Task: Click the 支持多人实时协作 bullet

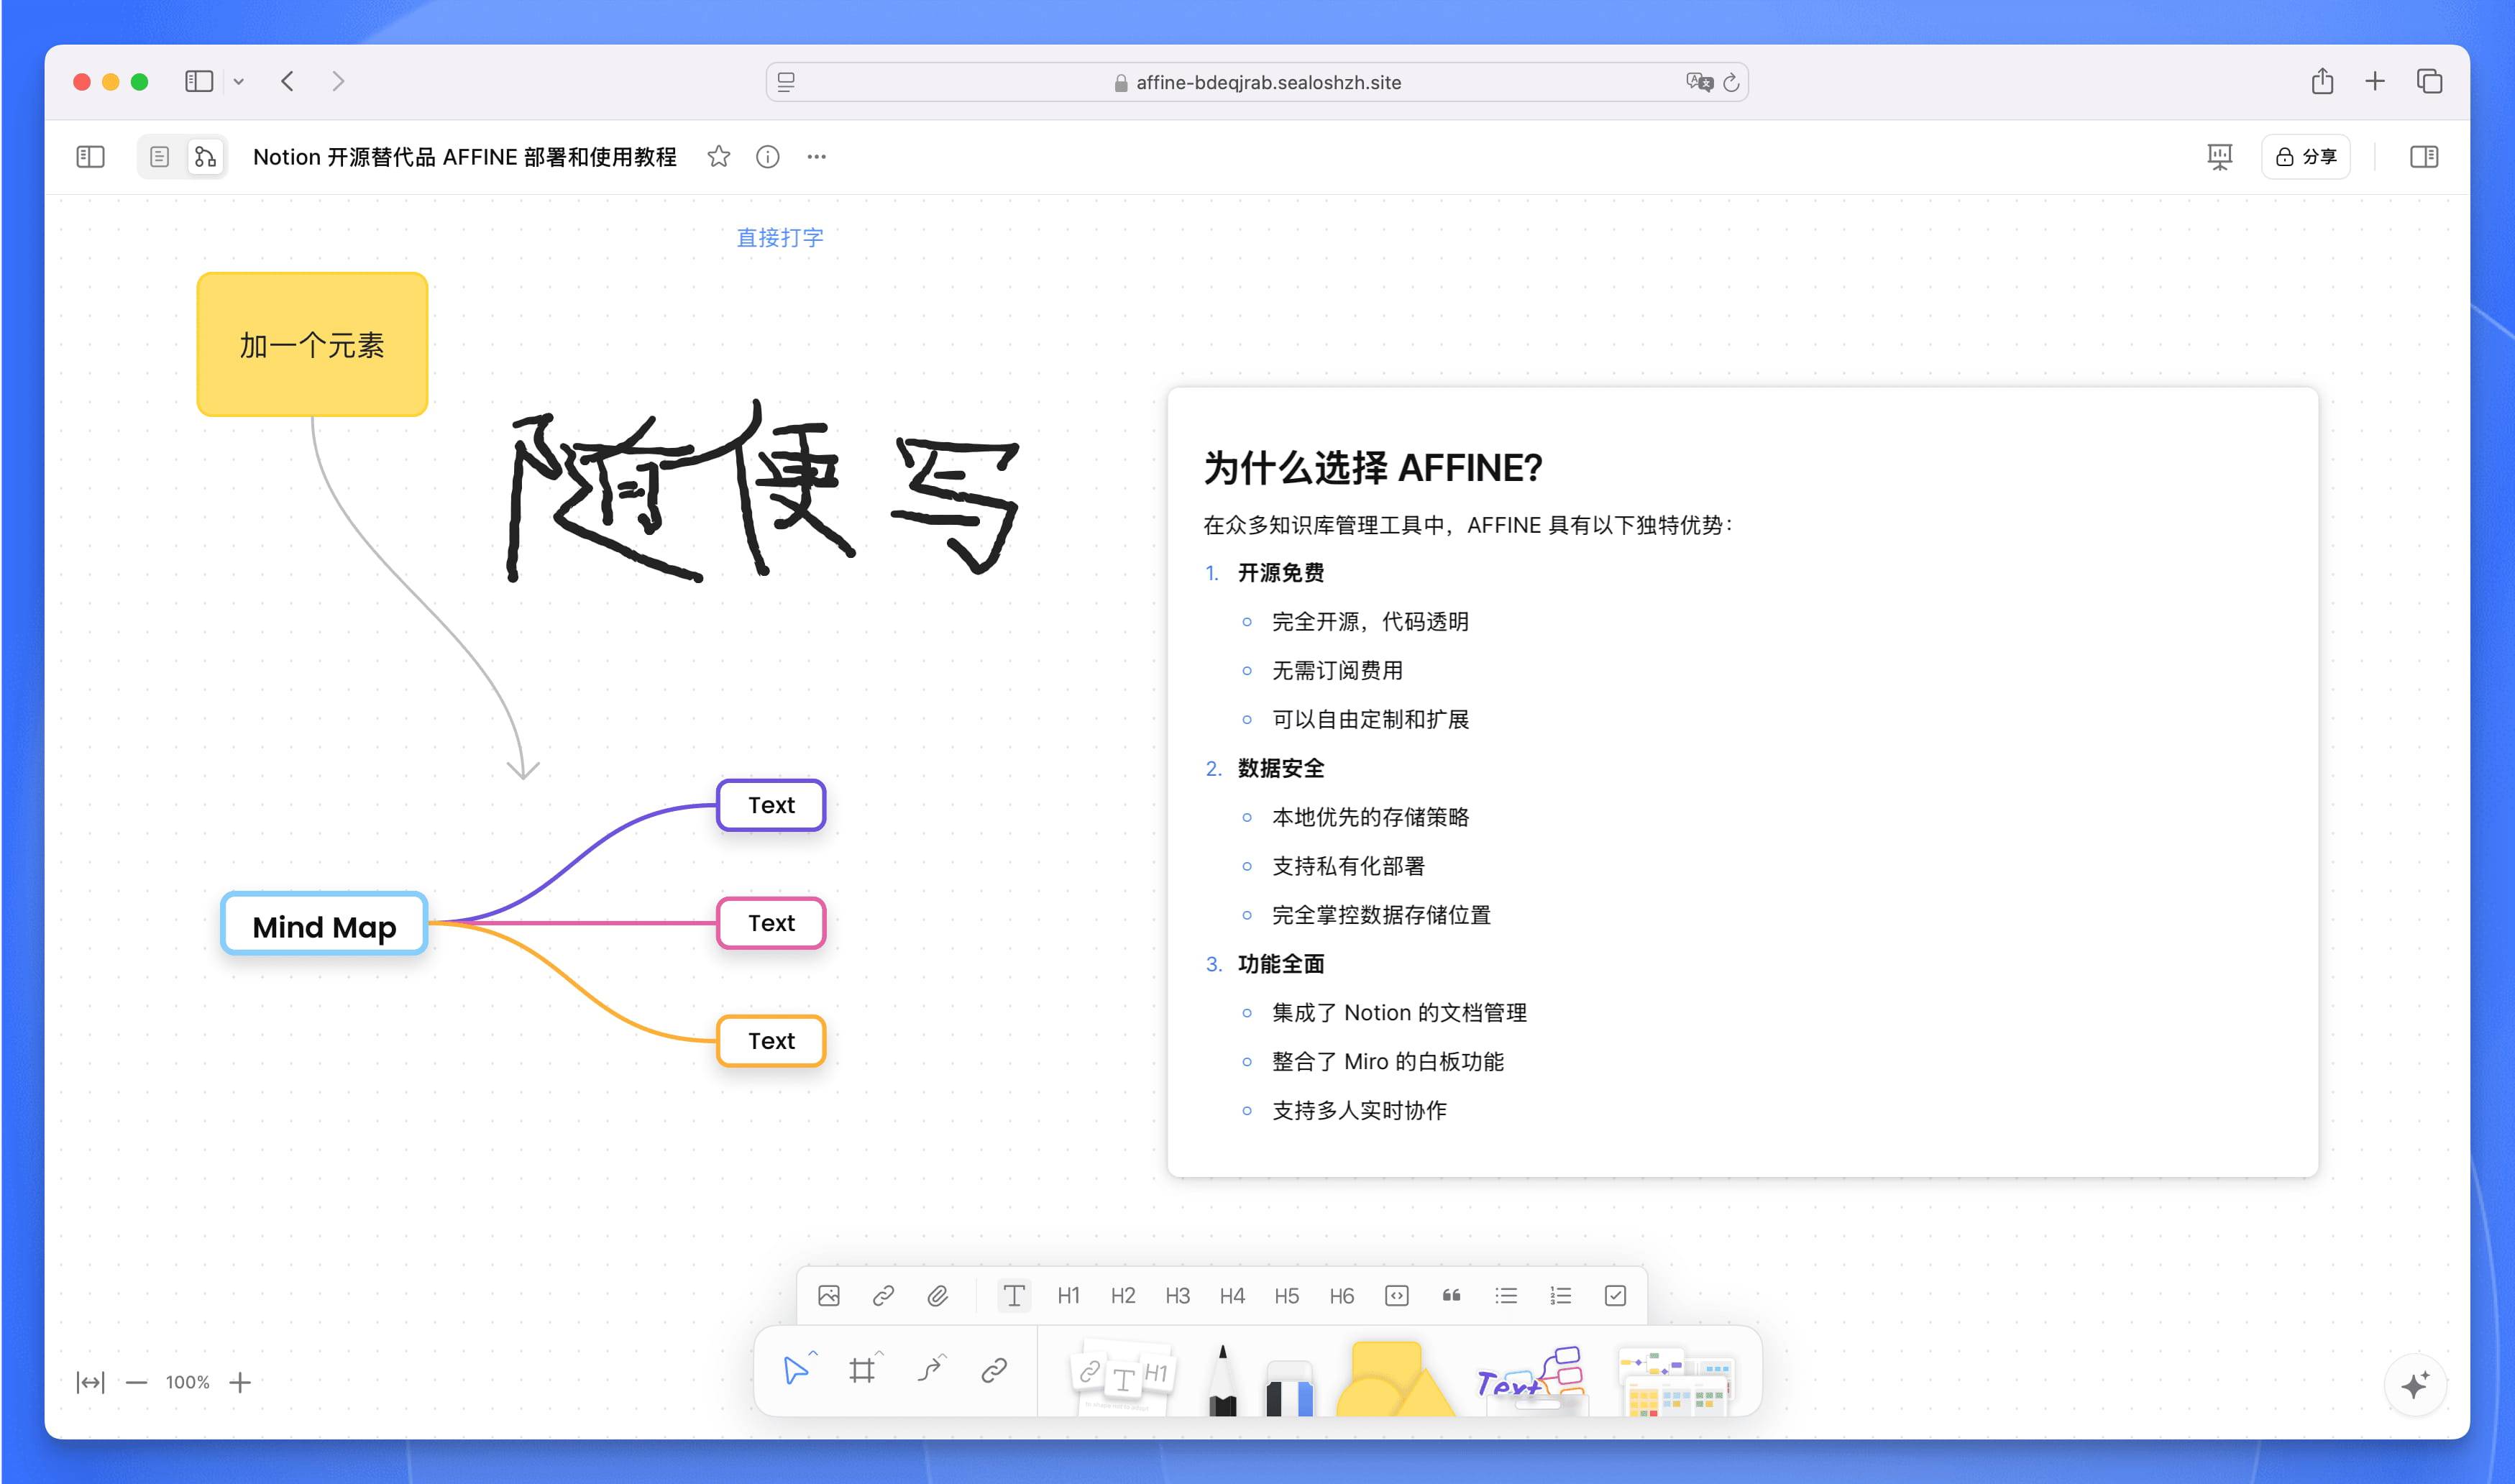Action: (x=1359, y=1110)
